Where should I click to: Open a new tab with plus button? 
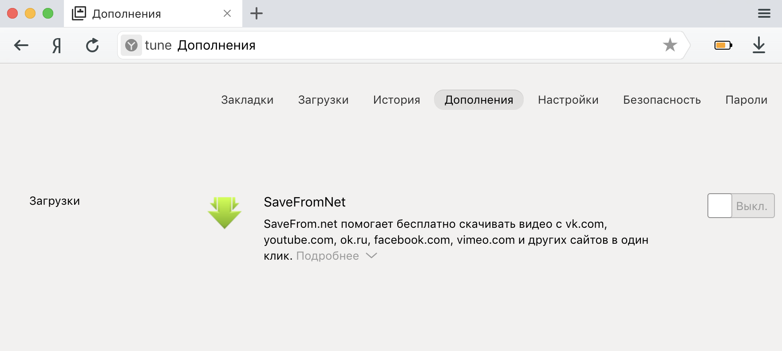point(257,14)
